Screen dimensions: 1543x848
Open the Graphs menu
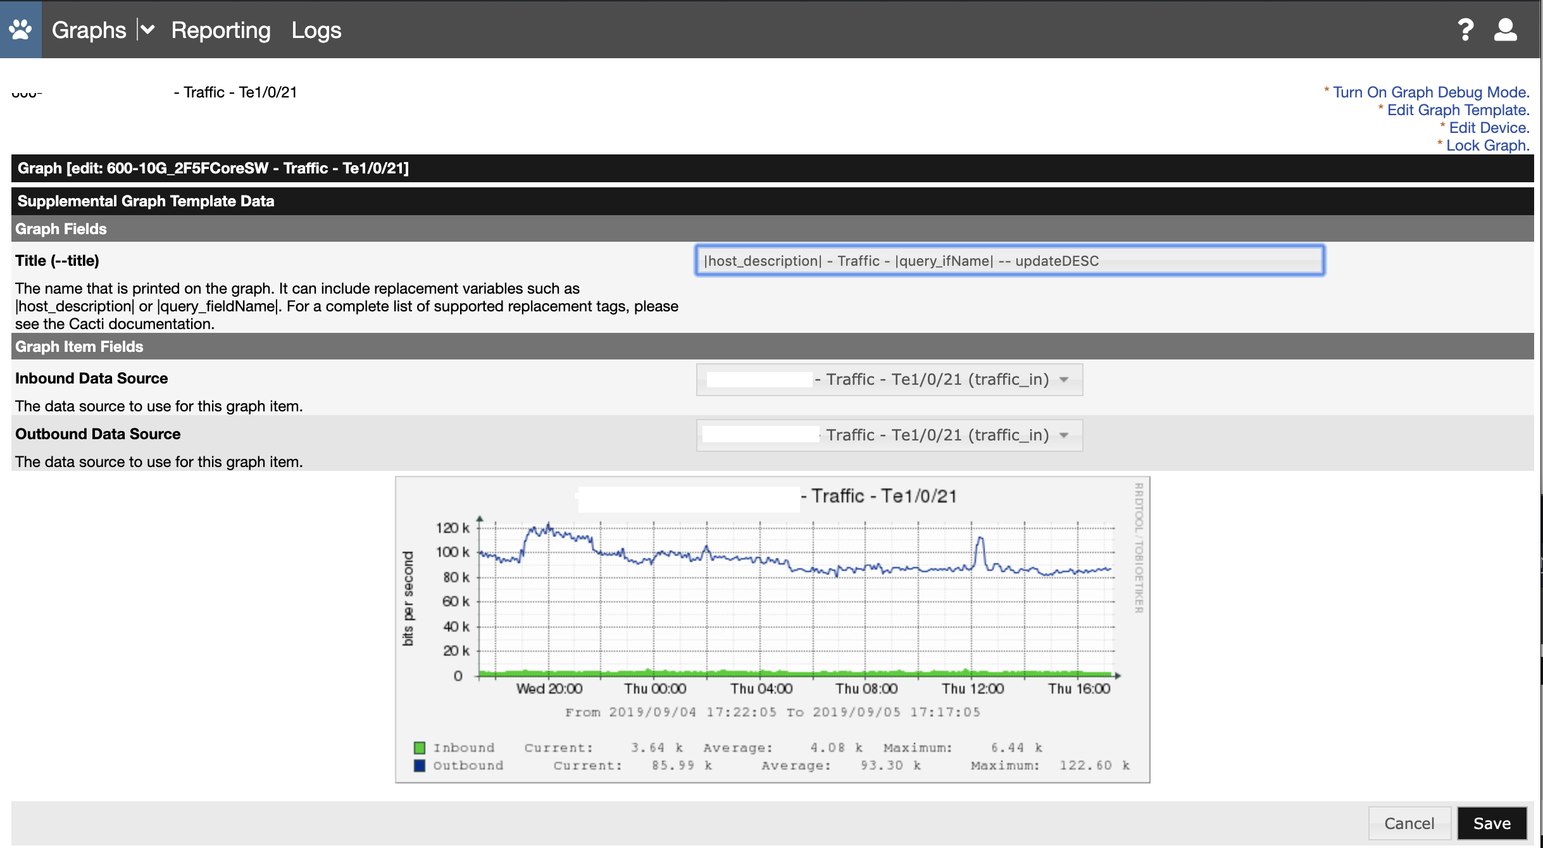point(89,30)
